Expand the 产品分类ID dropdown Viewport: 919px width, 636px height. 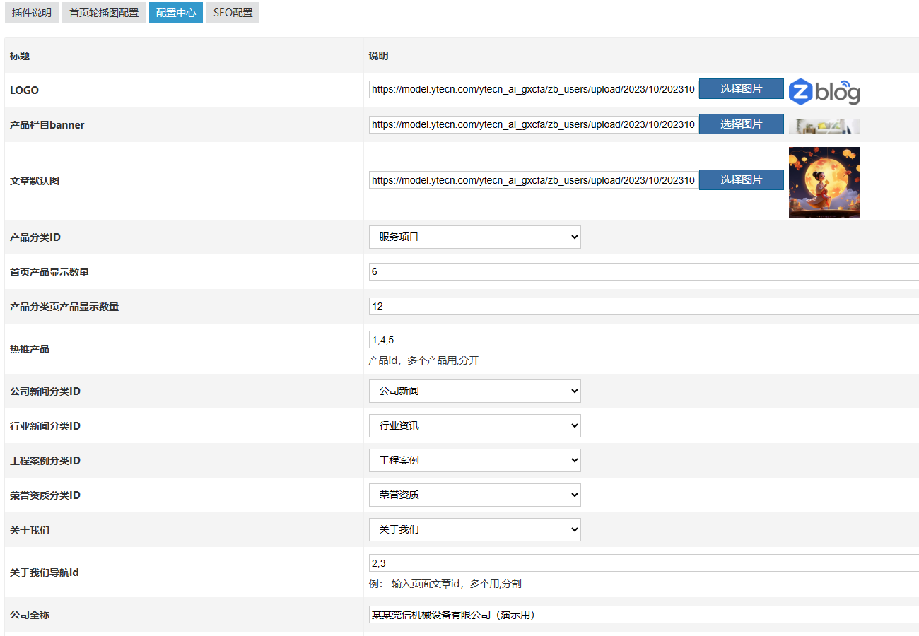pyautogui.click(x=474, y=237)
